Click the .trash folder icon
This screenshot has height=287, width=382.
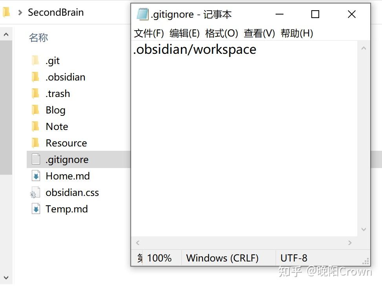click(35, 93)
